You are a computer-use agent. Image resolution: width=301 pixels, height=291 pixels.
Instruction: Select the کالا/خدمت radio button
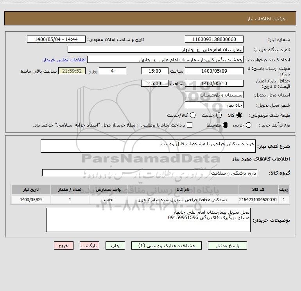pos(193,115)
